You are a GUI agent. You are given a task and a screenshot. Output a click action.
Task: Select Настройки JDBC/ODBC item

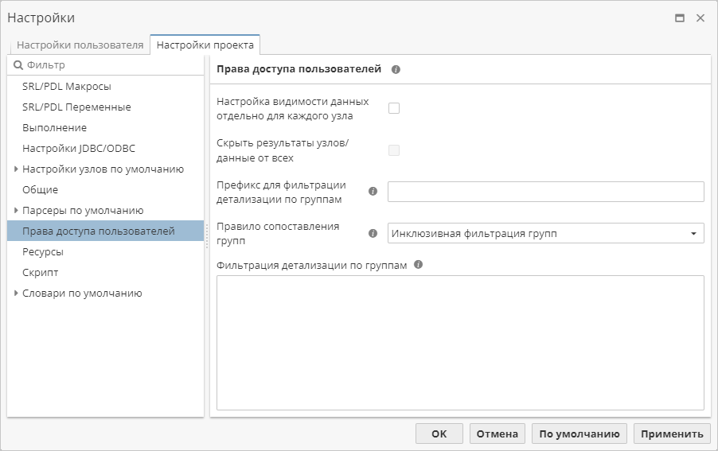click(105, 148)
